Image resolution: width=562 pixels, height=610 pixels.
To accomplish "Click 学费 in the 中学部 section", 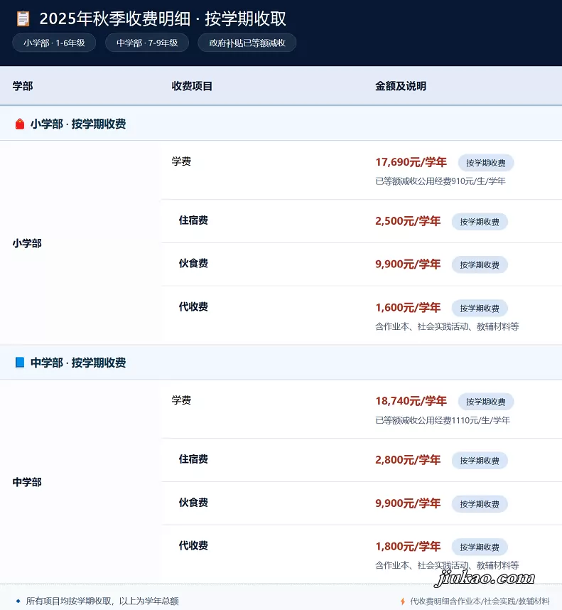I will (181, 400).
